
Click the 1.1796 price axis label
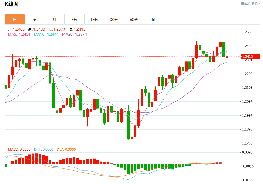point(247,143)
